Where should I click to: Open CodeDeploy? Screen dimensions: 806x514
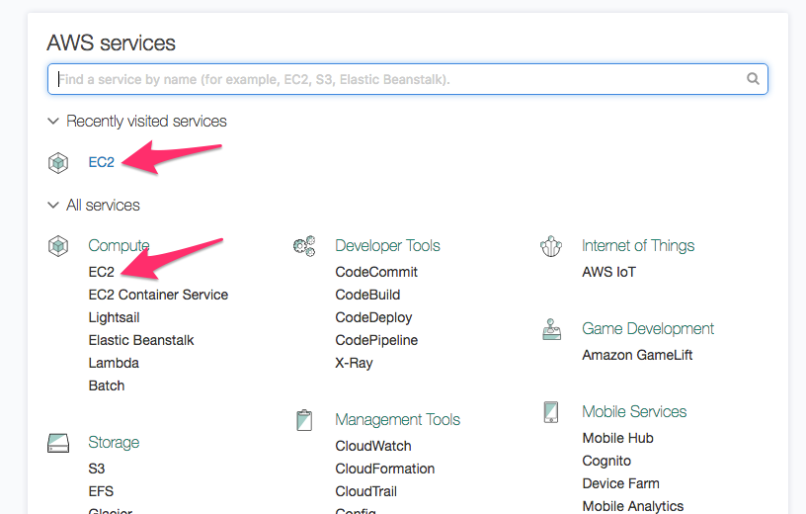pyautogui.click(x=373, y=317)
